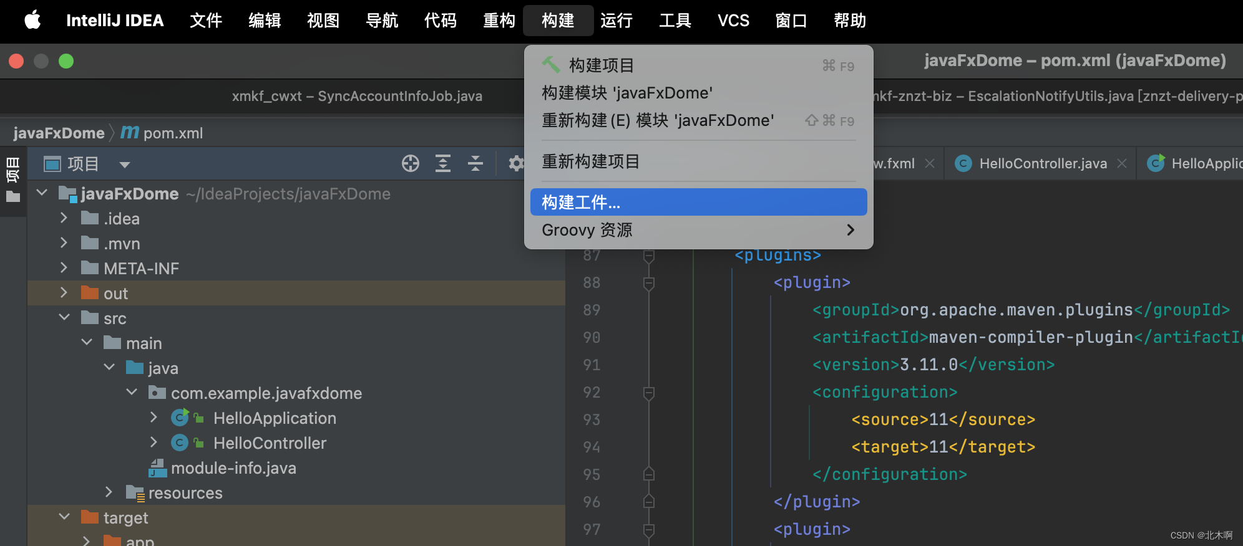Expand the HelloController class node

[154, 442]
